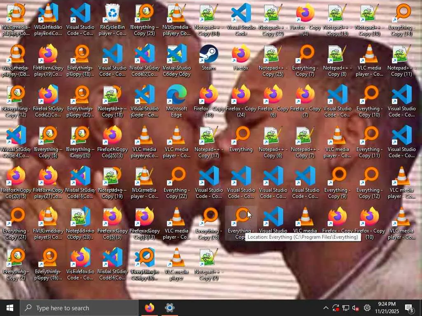Open the notification center with 3 alerts
Viewport: 422px width, 316px height.
pyautogui.click(x=409, y=308)
